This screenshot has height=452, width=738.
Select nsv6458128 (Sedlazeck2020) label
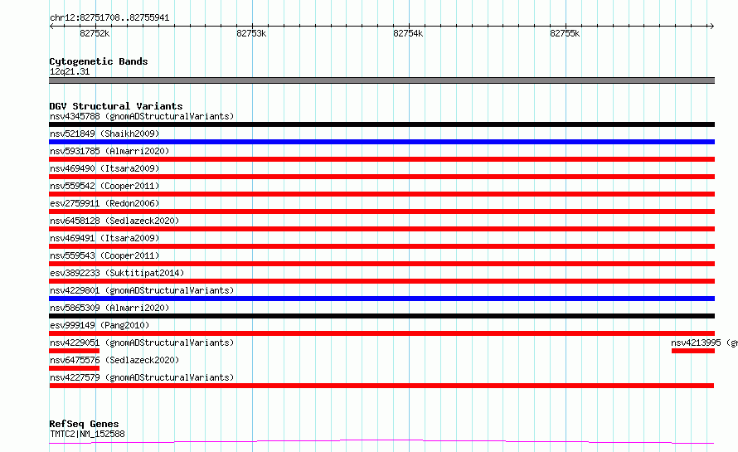pos(114,221)
